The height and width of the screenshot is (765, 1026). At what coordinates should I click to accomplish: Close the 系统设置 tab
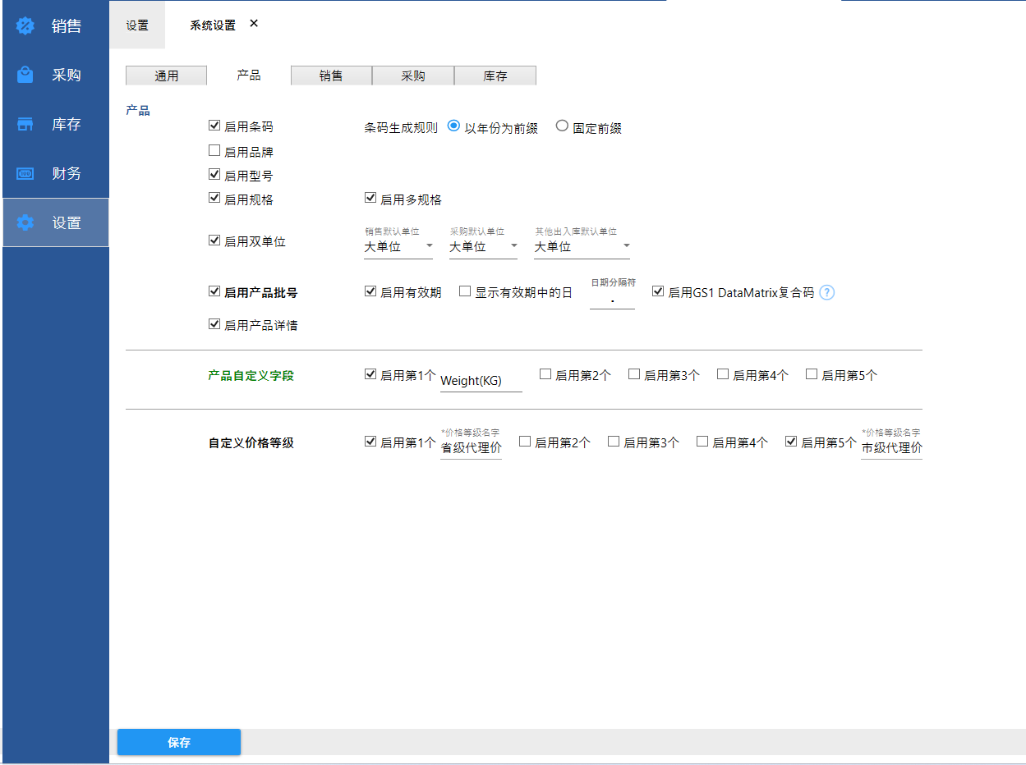click(254, 24)
